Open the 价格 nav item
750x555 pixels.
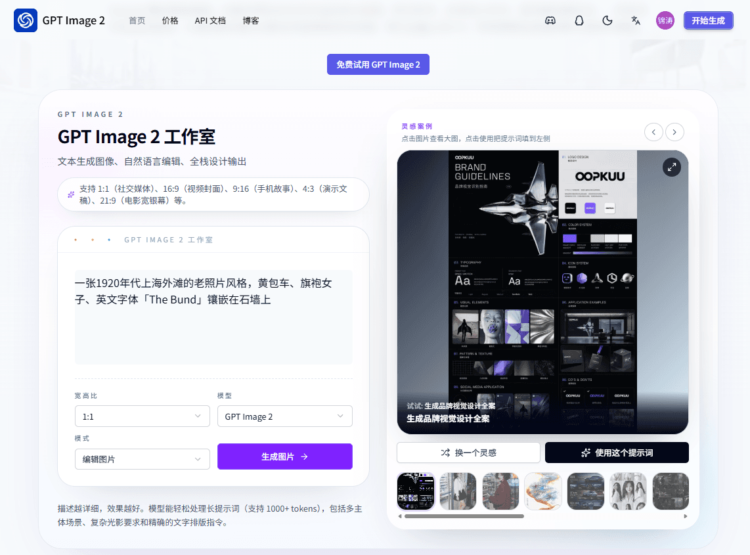pyautogui.click(x=170, y=20)
